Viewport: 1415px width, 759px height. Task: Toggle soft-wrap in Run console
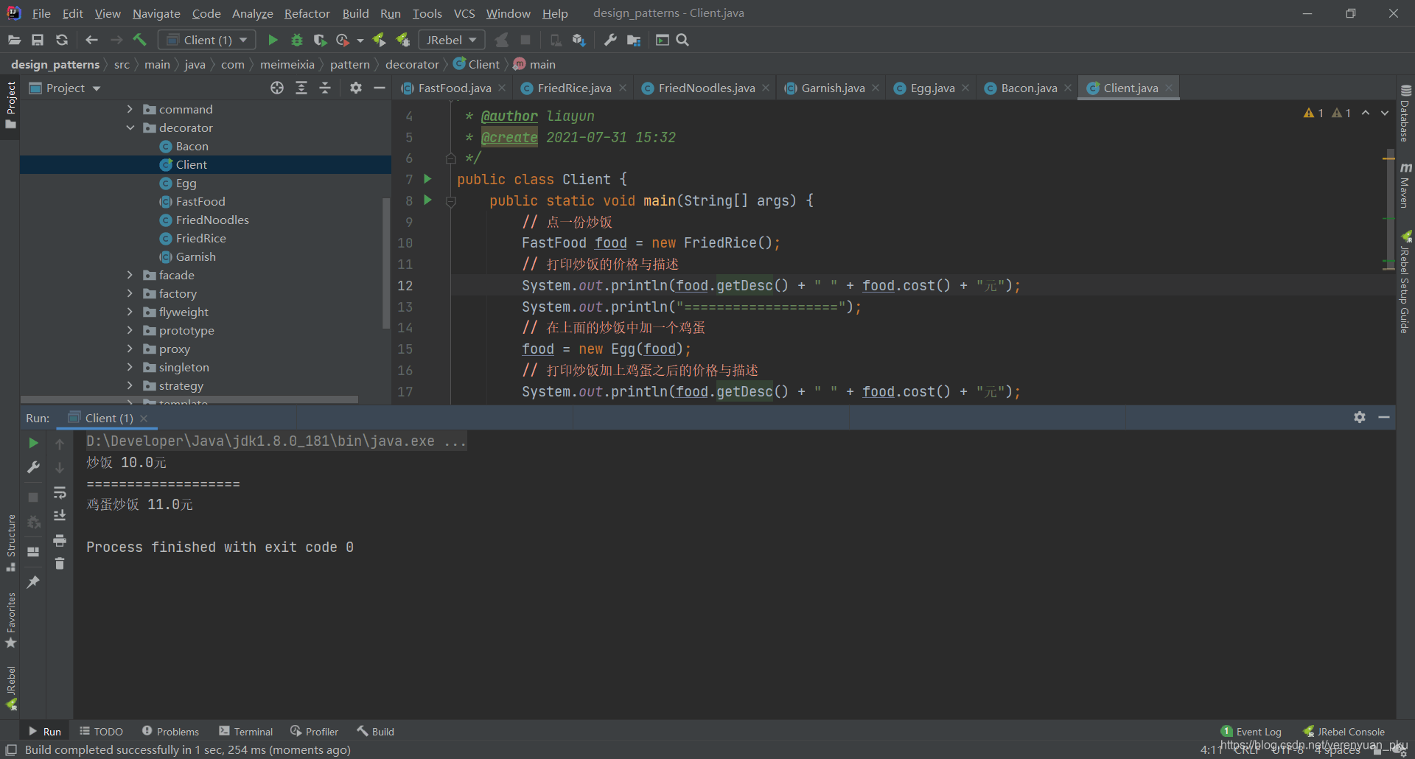click(x=60, y=492)
